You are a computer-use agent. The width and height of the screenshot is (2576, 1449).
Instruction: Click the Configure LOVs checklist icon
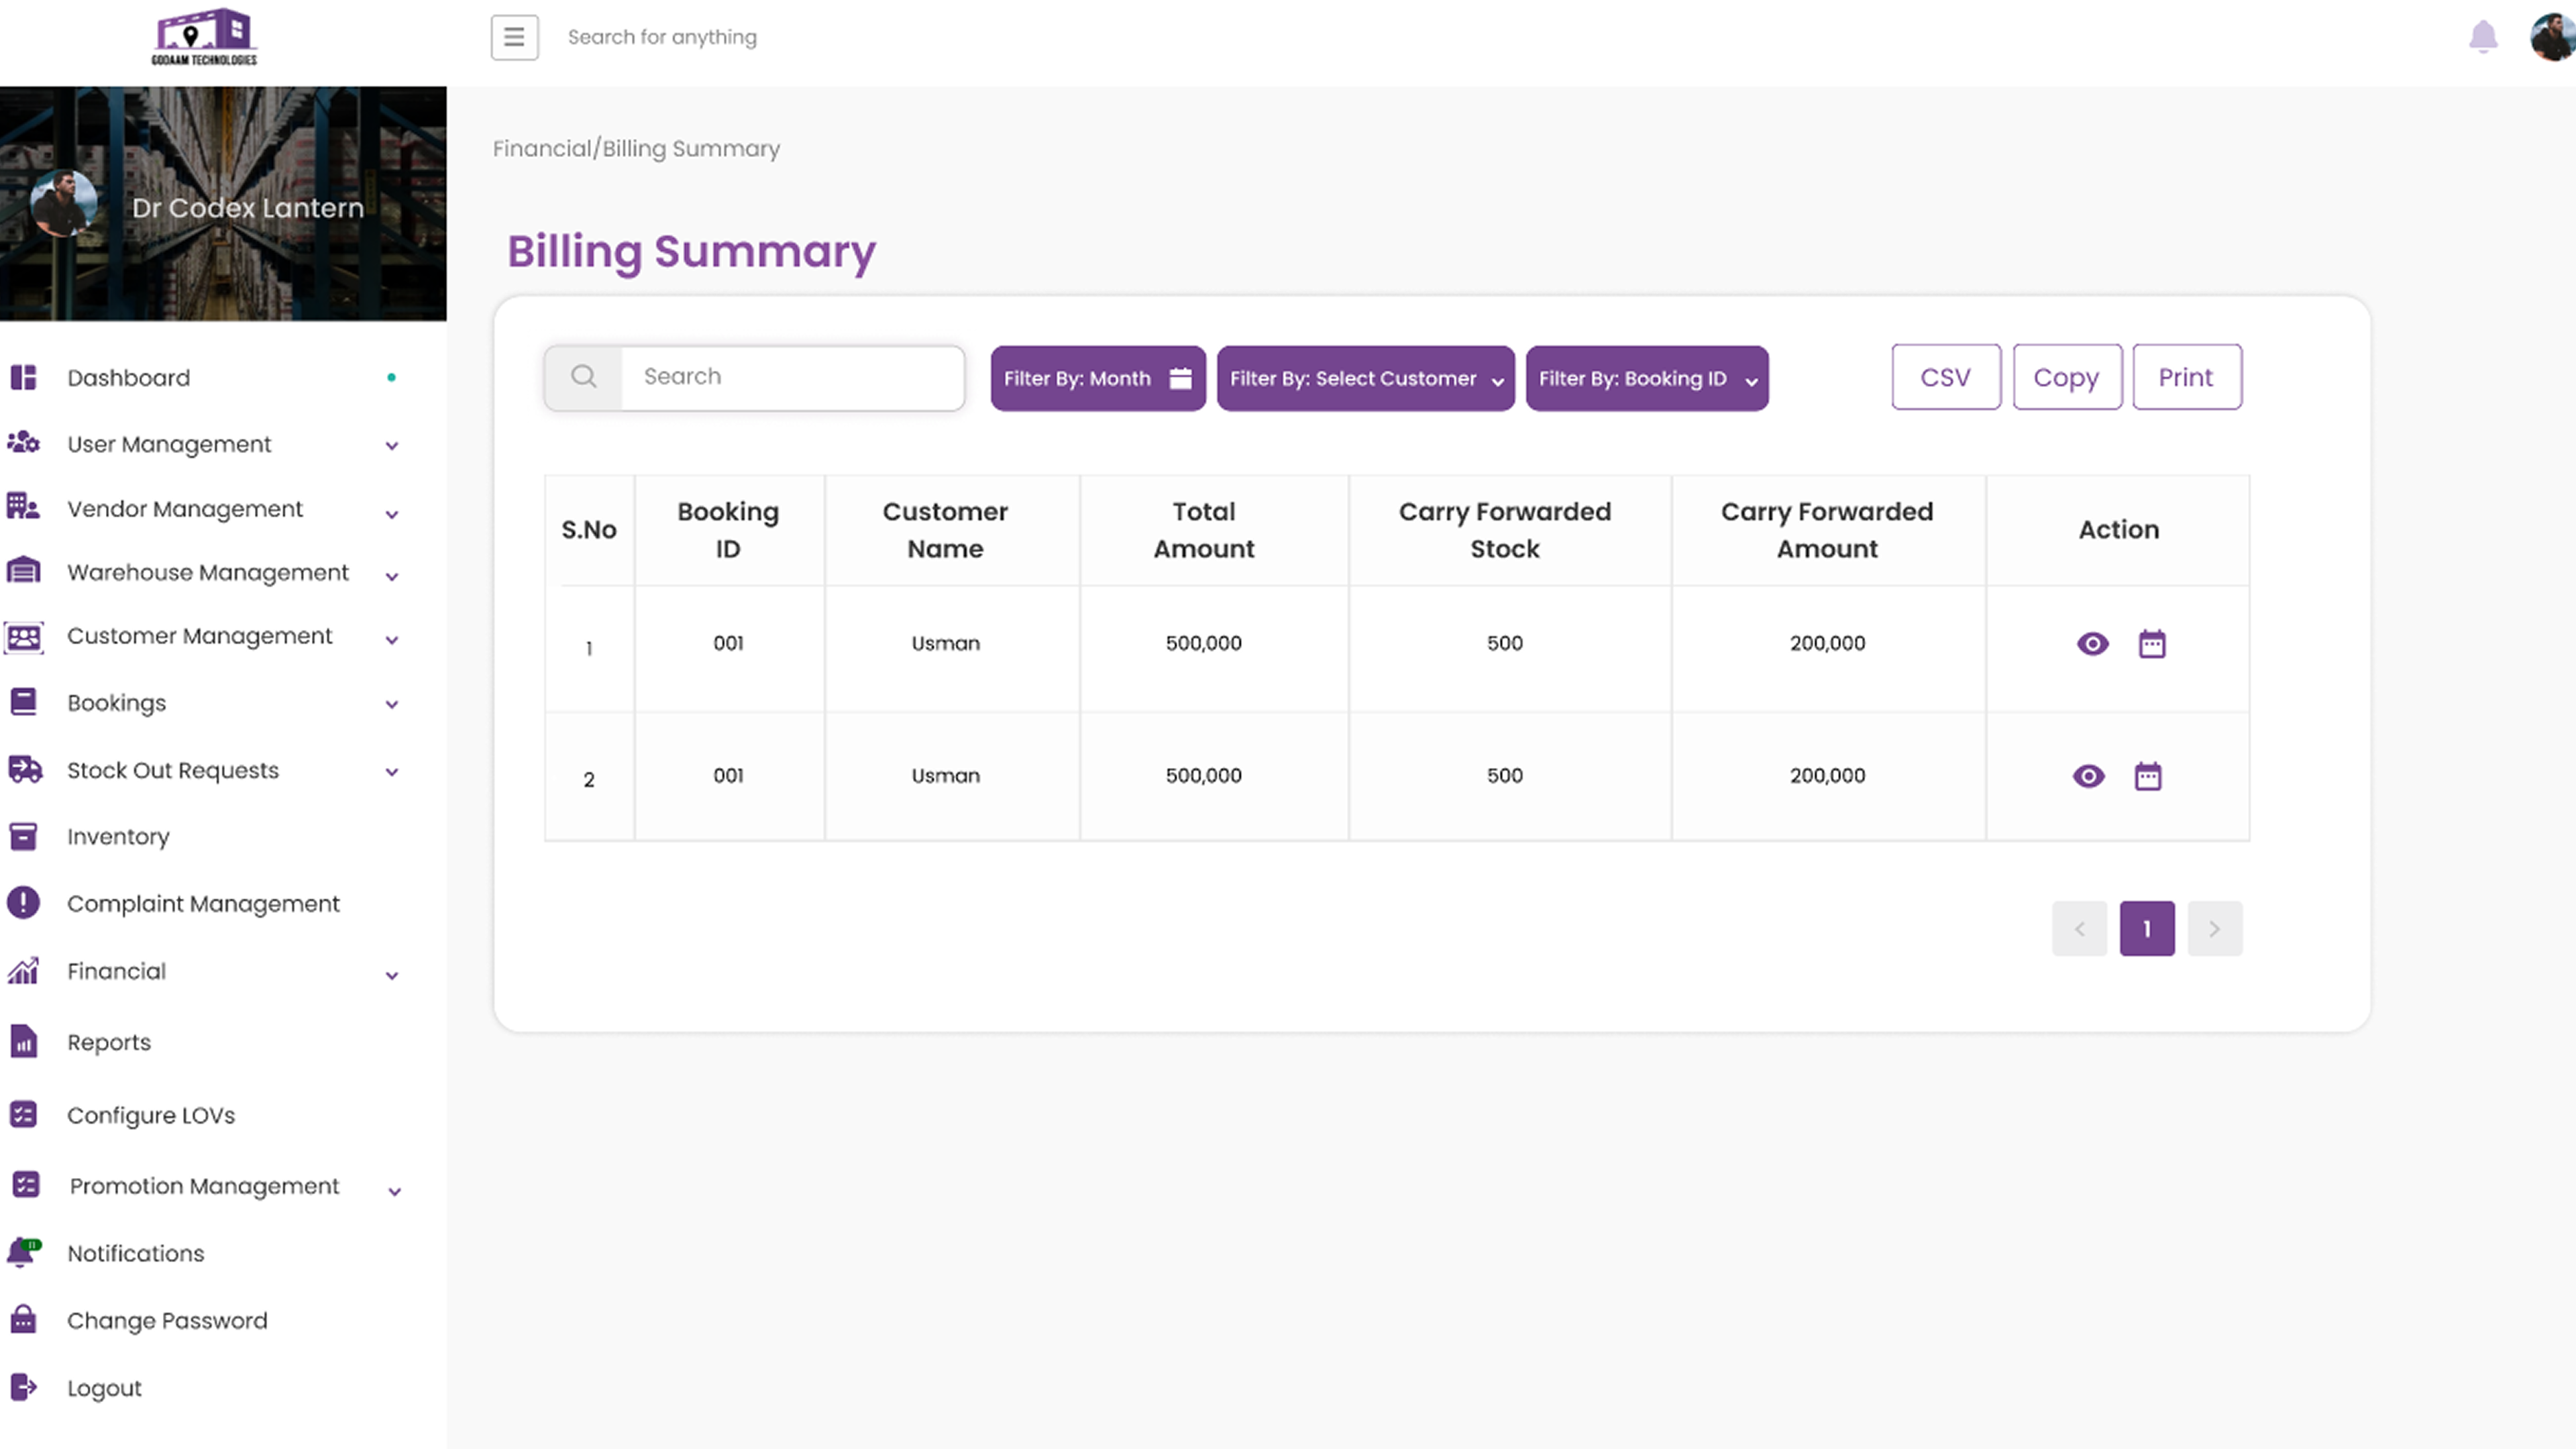[23, 1114]
